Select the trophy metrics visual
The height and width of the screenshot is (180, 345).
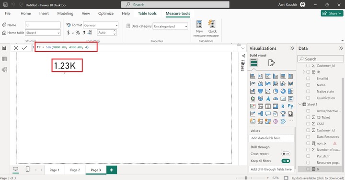(283, 114)
